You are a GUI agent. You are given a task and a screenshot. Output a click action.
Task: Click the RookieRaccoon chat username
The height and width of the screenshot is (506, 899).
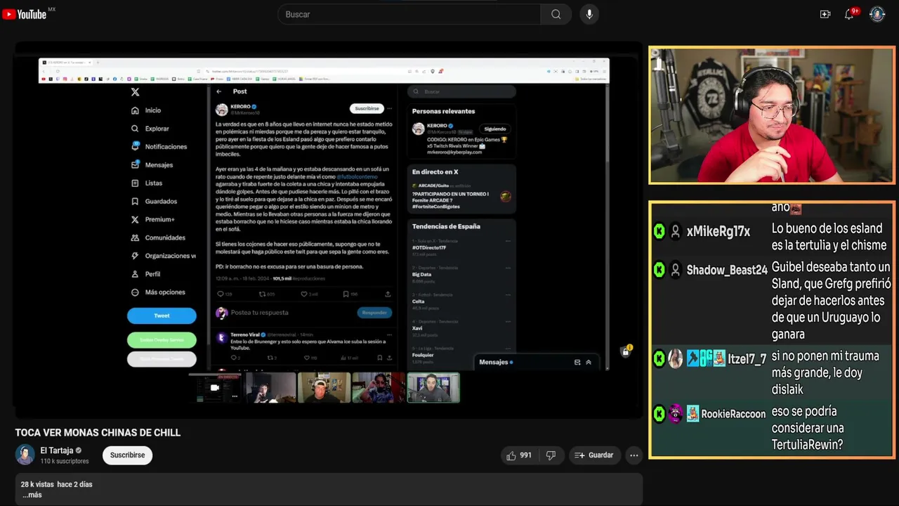733,414
